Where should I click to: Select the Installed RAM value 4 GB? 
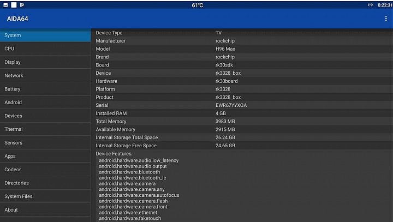point(221,113)
